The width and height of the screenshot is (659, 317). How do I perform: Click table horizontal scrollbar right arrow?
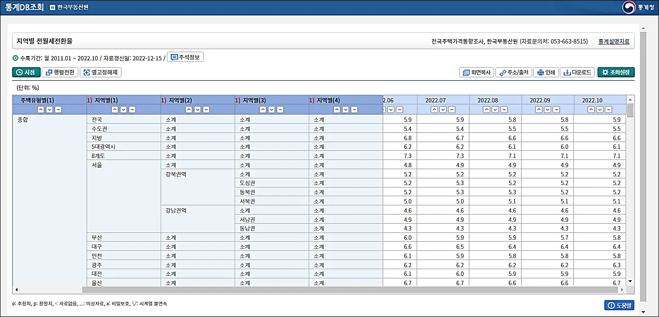[x=622, y=290]
